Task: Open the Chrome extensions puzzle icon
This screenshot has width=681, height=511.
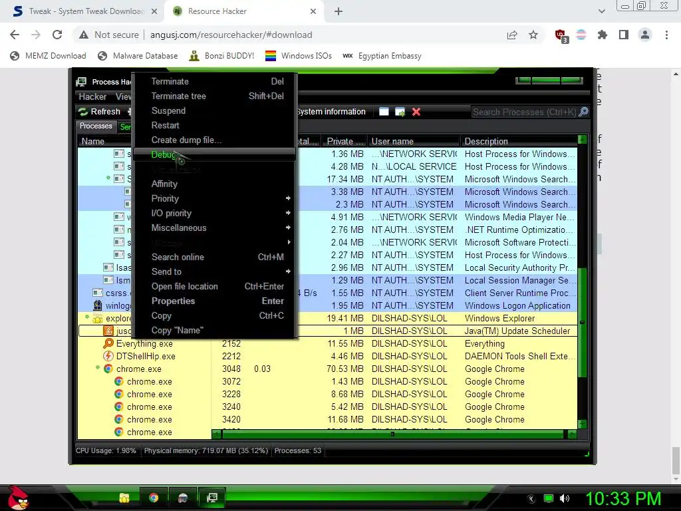Action: [603, 35]
